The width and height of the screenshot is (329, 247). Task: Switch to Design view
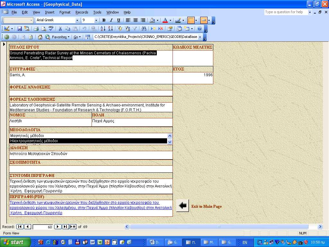[7, 29]
